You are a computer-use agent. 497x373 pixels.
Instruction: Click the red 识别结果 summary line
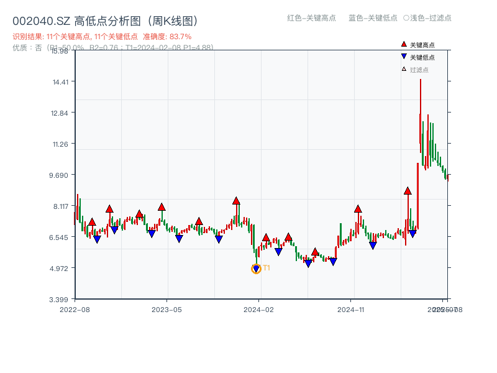102,37
